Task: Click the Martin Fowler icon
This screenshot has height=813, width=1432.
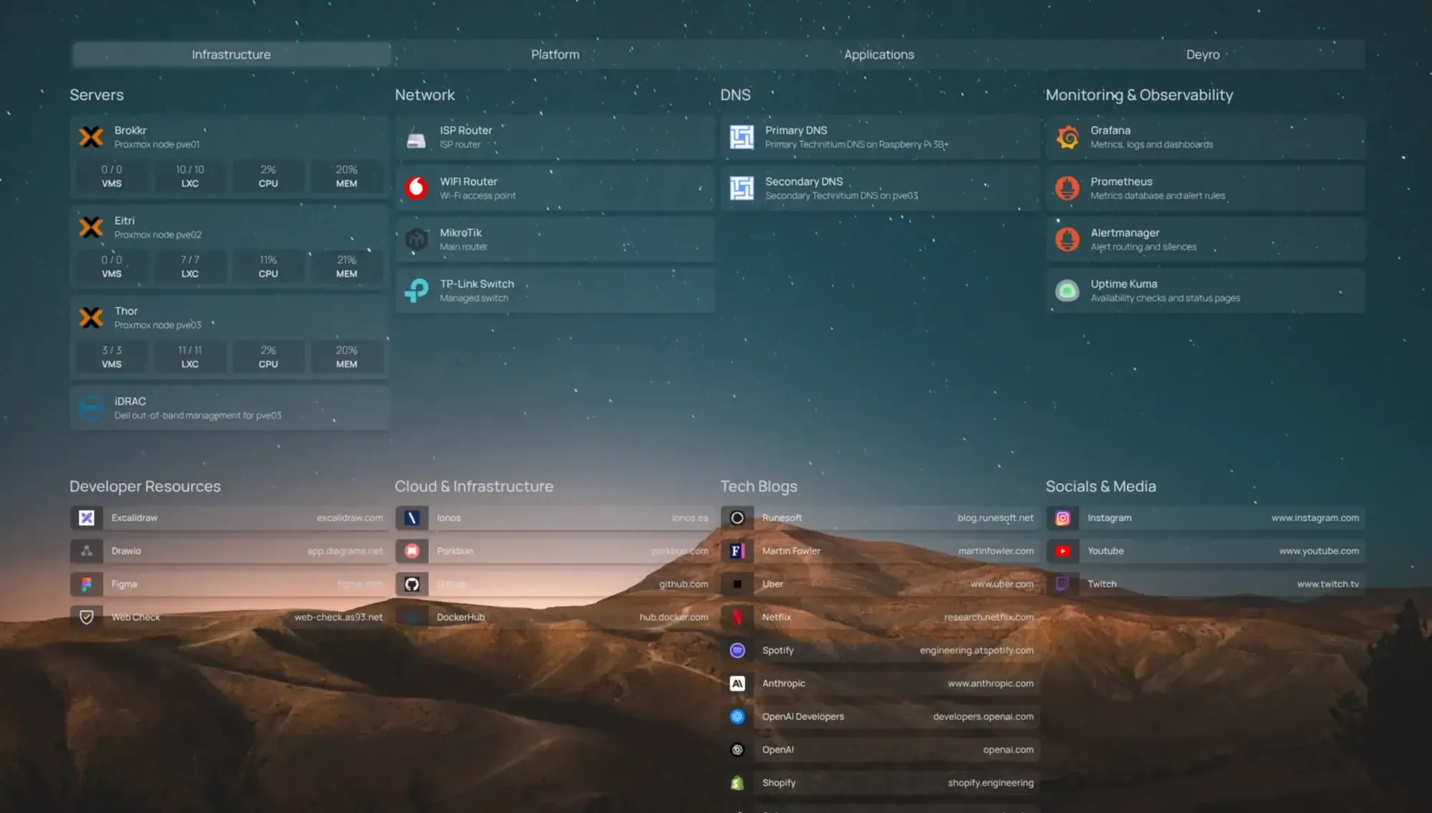Action: click(x=737, y=550)
